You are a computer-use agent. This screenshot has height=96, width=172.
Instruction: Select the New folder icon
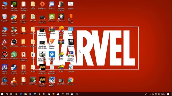[x=23, y=43]
